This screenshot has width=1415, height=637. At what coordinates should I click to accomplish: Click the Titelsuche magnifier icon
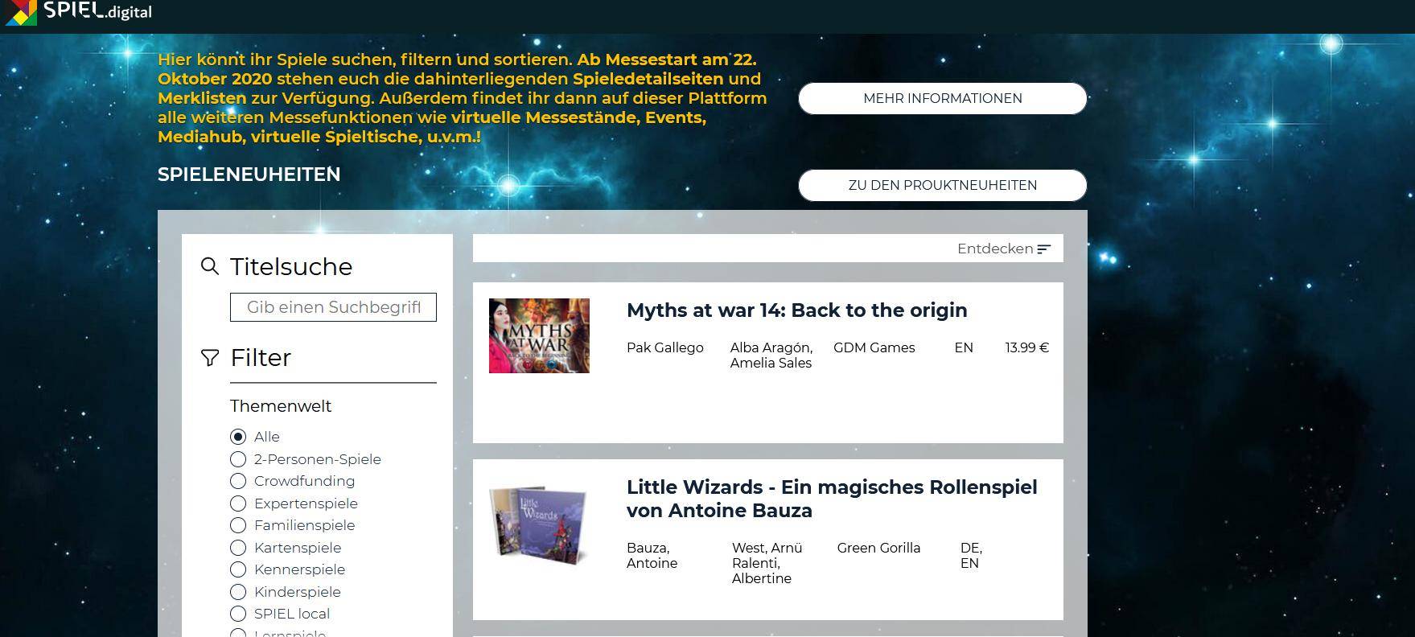(x=210, y=266)
